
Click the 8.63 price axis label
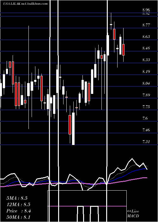146,37
